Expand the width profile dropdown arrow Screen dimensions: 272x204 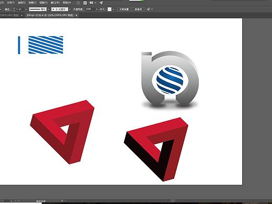[48, 9]
